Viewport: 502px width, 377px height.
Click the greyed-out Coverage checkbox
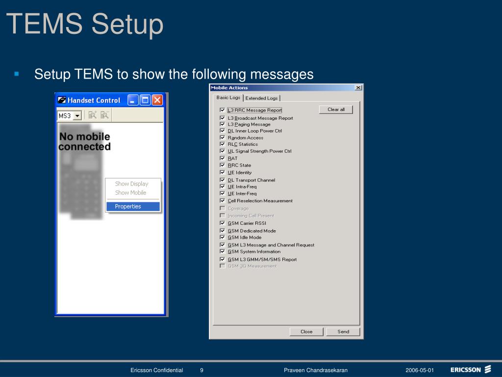tap(222, 208)
